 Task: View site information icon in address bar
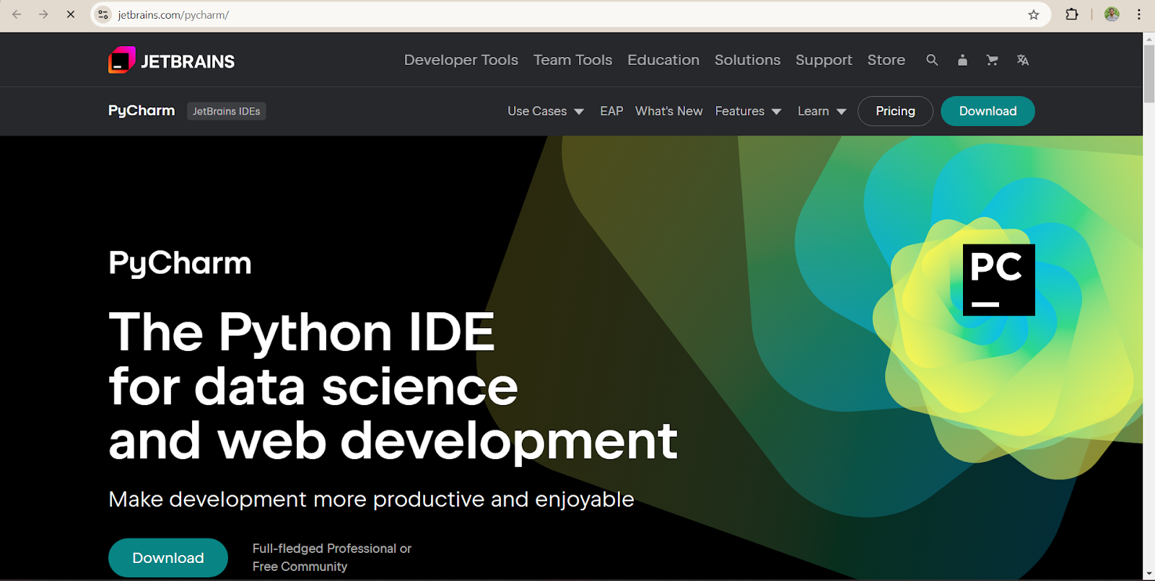103,14
